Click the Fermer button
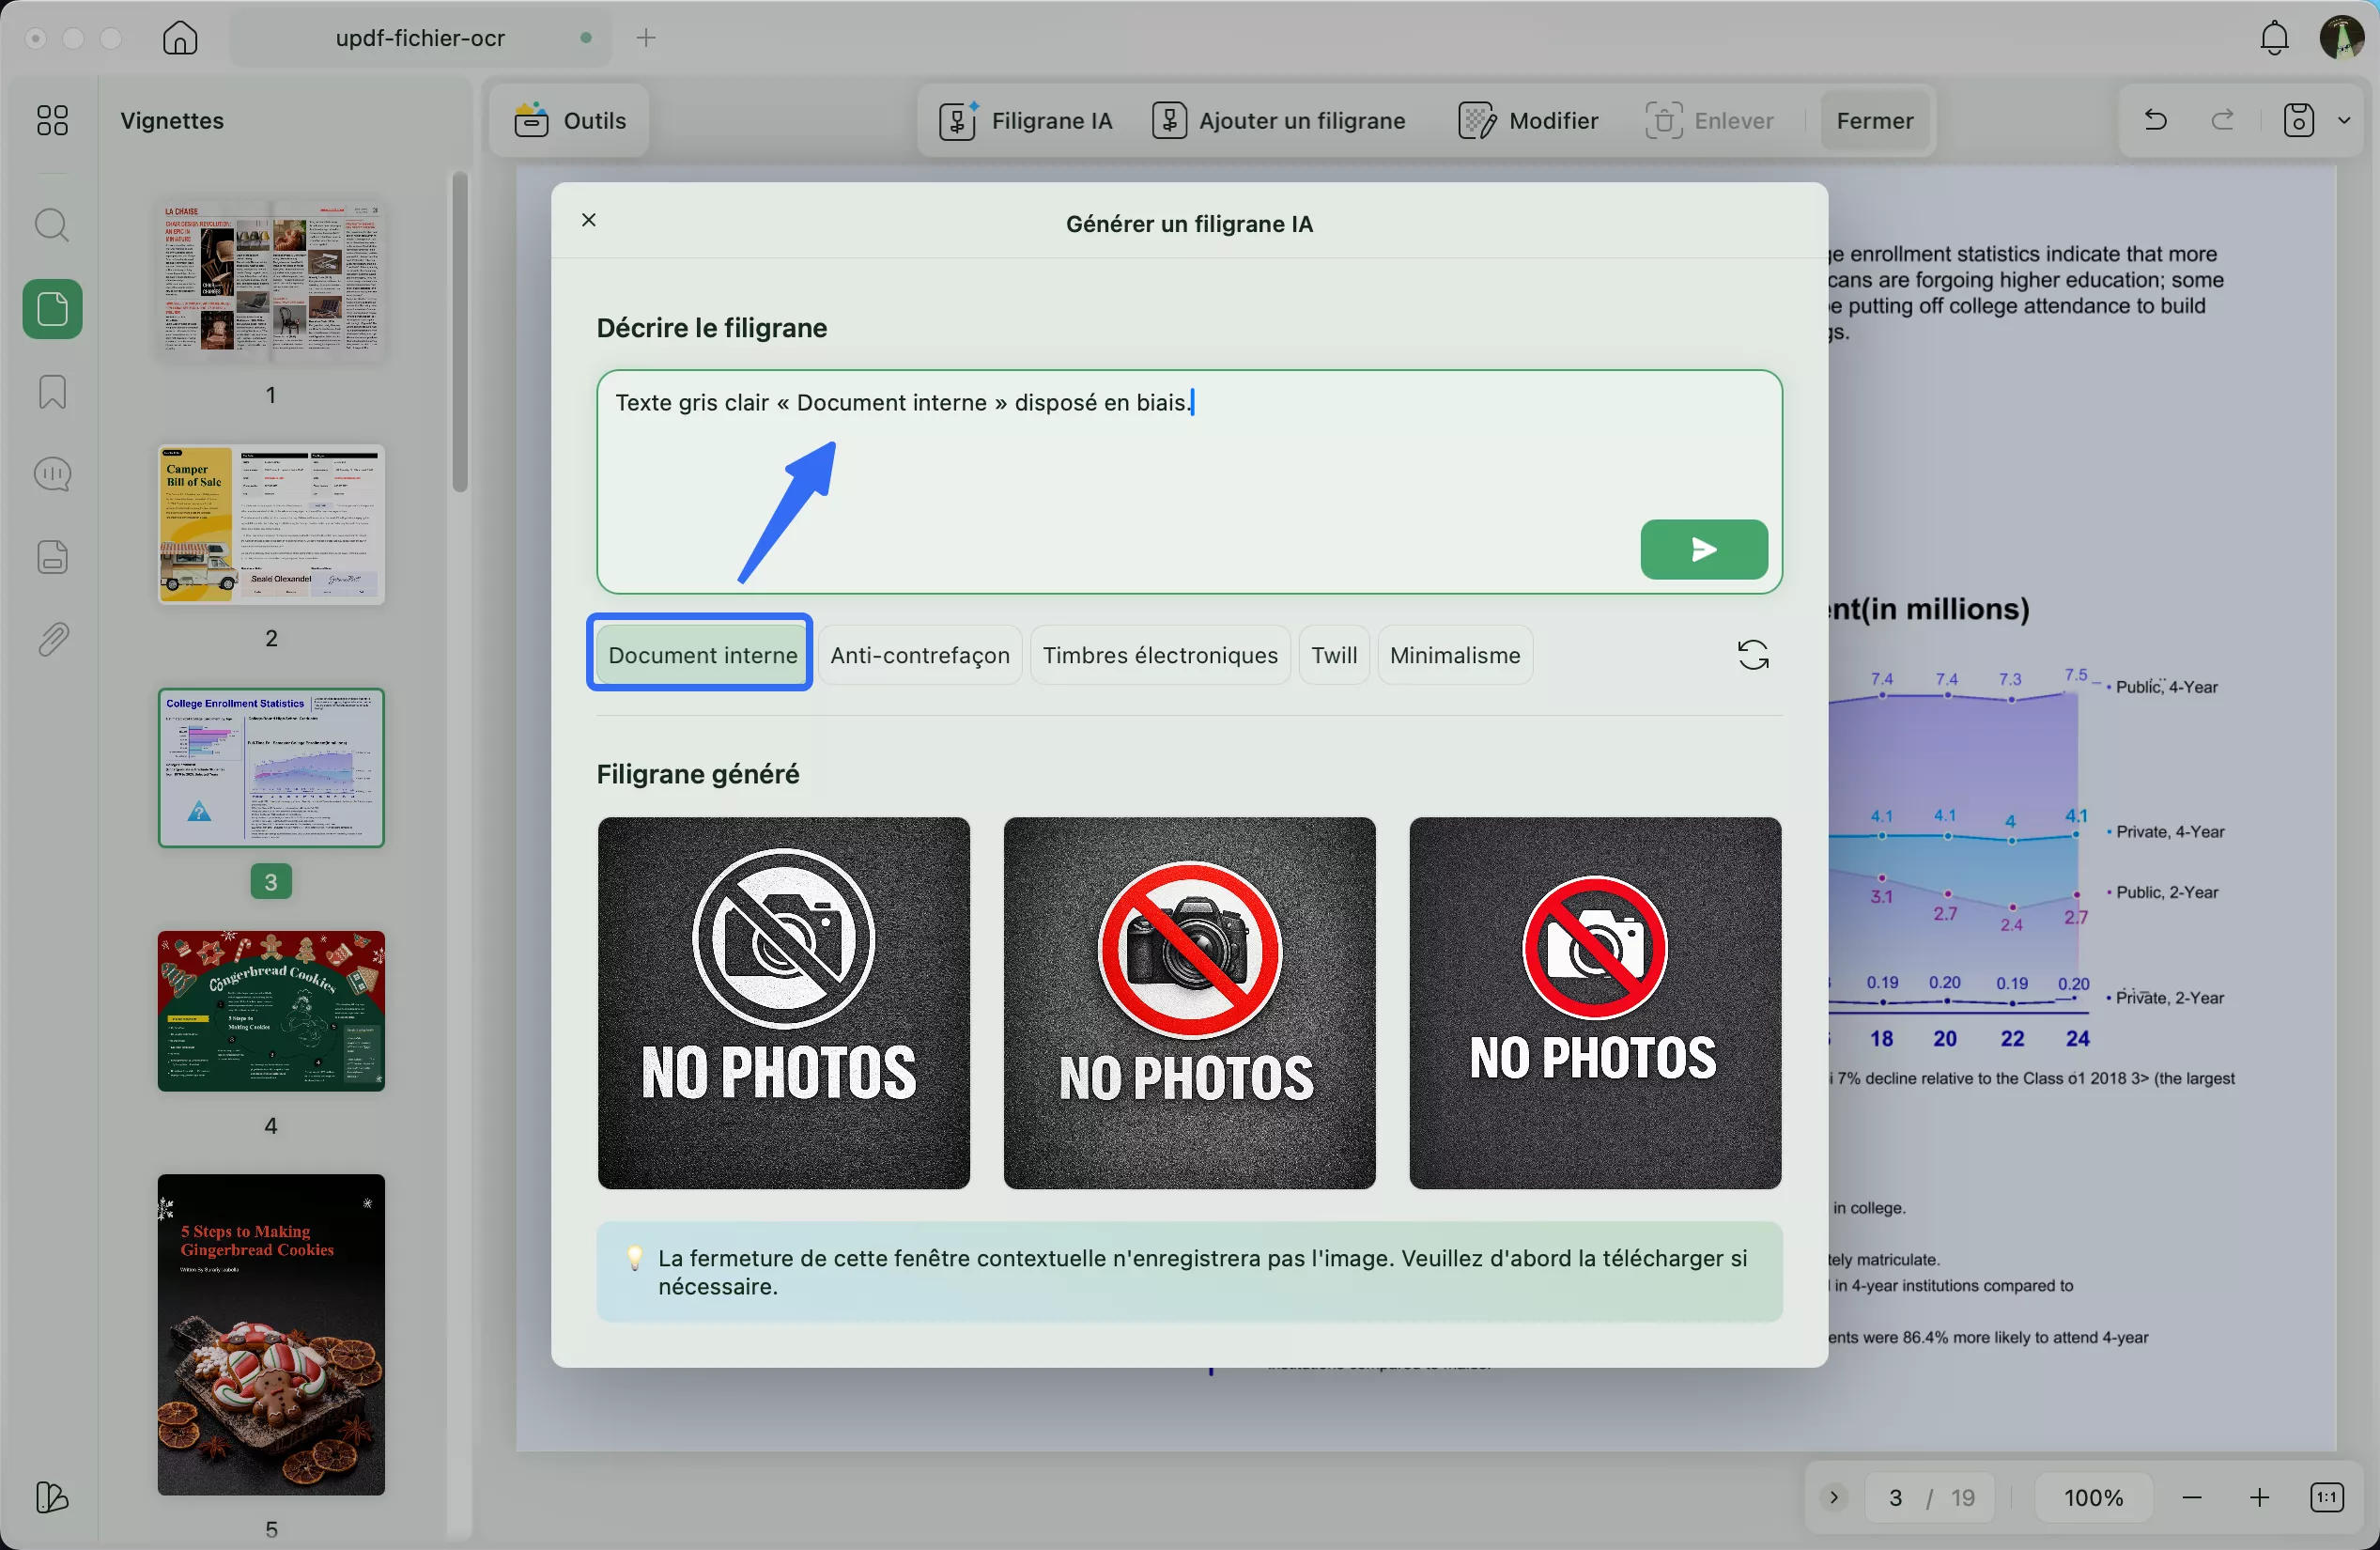 [1874, 121]
